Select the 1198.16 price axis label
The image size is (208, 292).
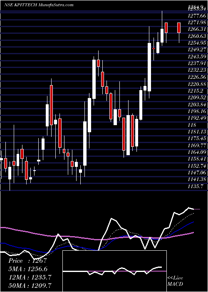(197, 111)
